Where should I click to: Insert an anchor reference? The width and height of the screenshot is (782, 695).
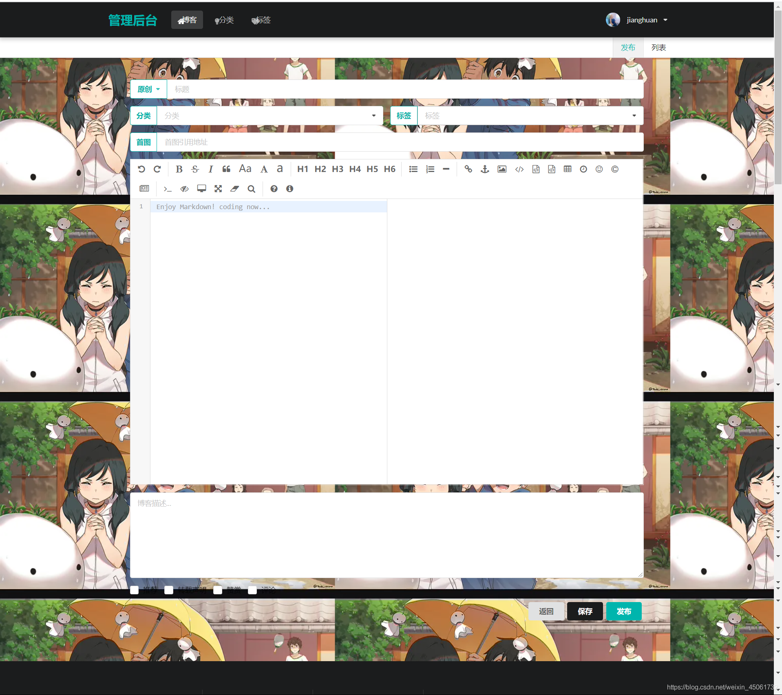485,169
